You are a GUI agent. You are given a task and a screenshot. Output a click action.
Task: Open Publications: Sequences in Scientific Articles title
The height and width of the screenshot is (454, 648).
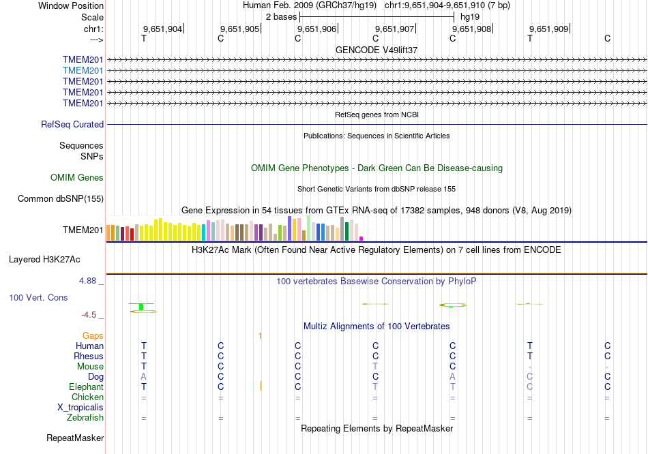(377, 136)
